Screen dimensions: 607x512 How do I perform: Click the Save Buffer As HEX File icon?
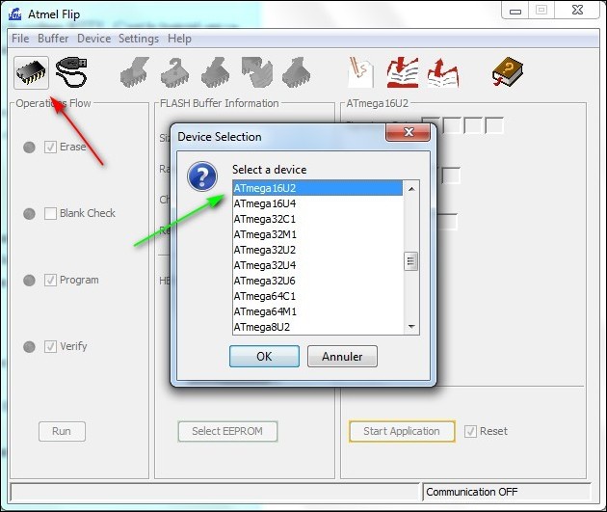click(x=442, y=72)
